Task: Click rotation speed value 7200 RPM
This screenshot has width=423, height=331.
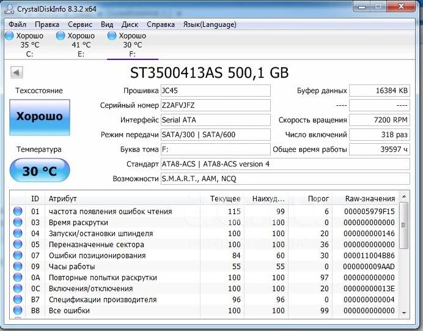Action: pos(380,120)
